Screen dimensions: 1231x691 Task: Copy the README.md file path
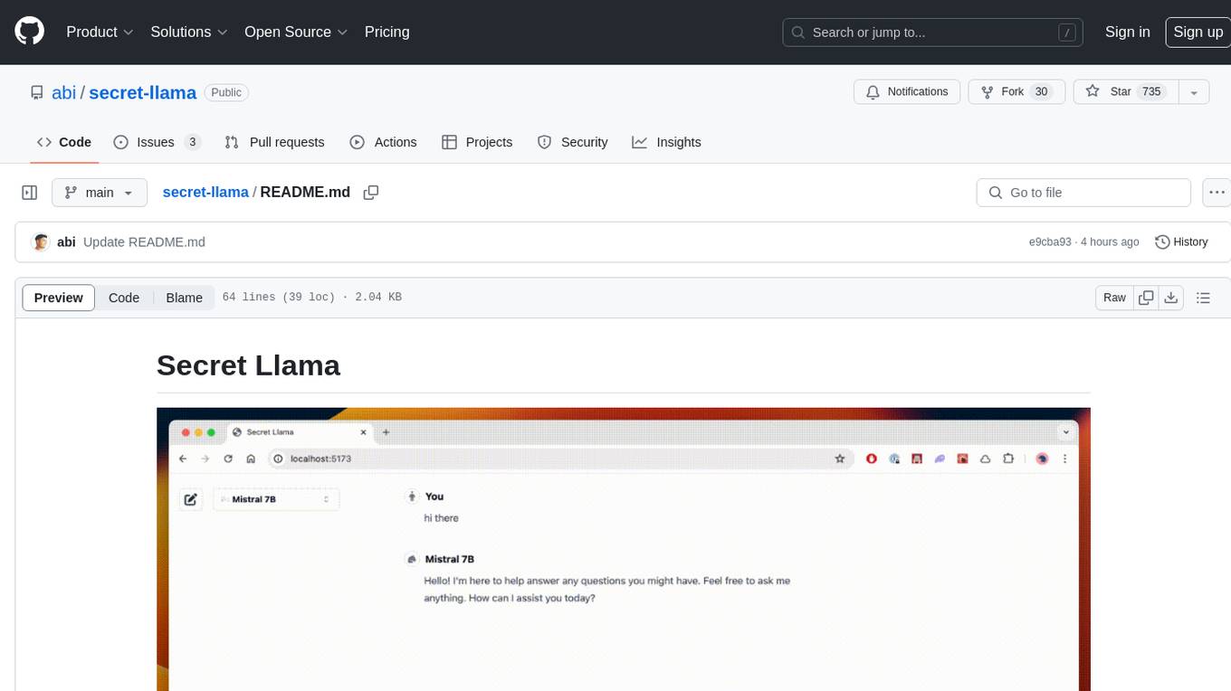click(370, 192)
